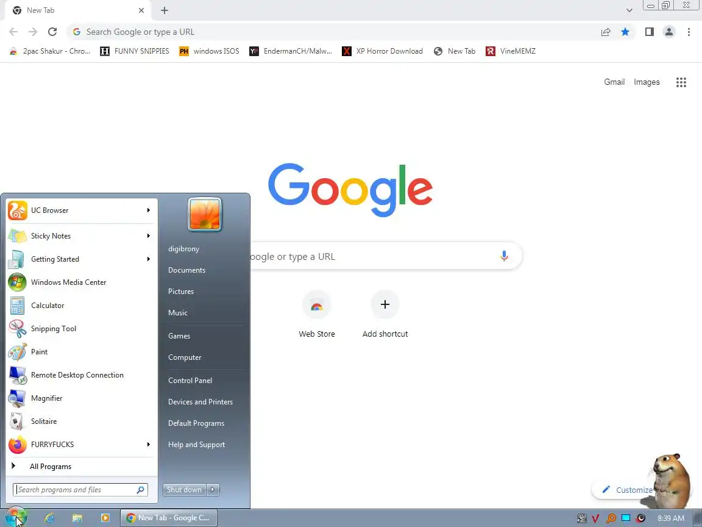This screenshot has width=702, height=527.
Task: Open the Chrome profile avatar
Action: click(669, 32)
